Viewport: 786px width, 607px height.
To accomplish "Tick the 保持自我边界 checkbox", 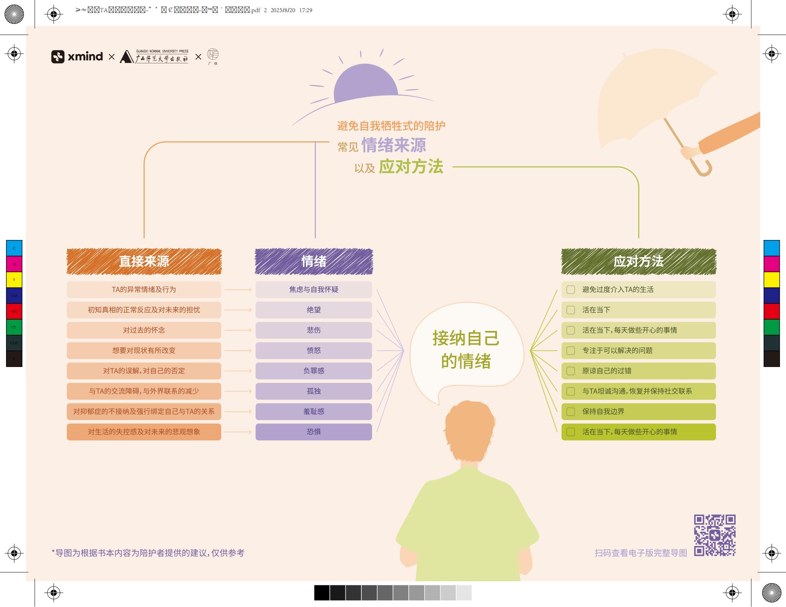I will coord(570,411).
